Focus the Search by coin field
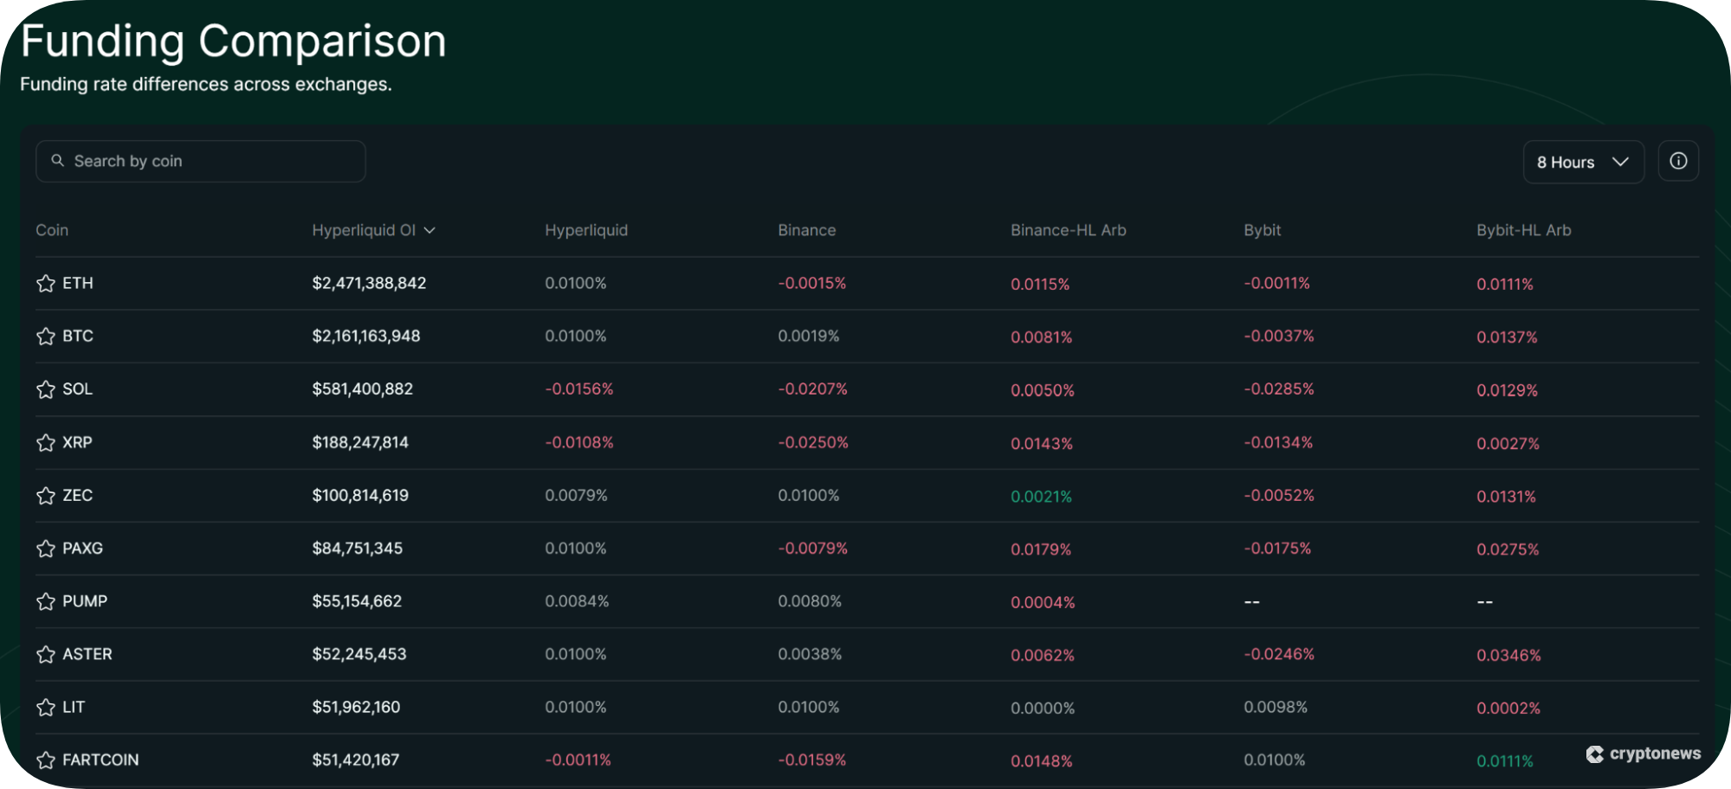1731x789 pixels. point(201,161)
